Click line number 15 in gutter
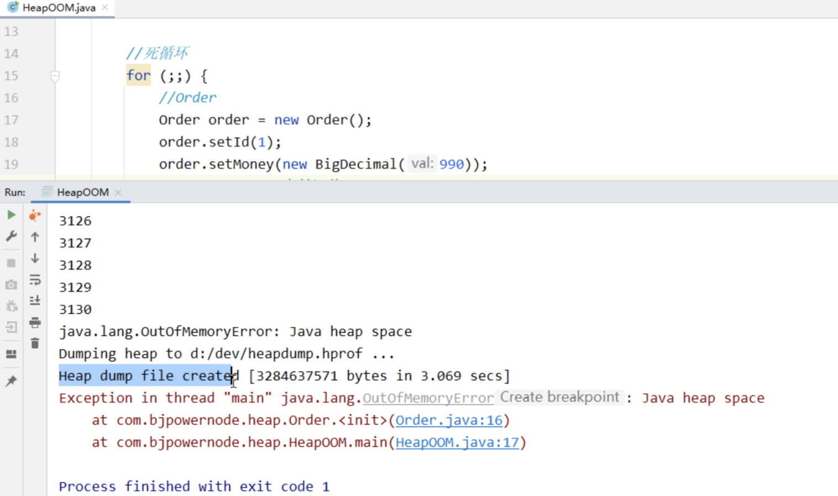The width and height of the screenshot is (838, 496). click(x=11, y=76)
